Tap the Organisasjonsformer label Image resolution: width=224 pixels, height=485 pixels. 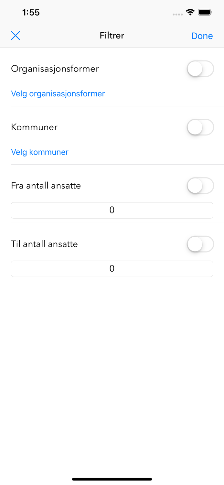click(55, 69)
